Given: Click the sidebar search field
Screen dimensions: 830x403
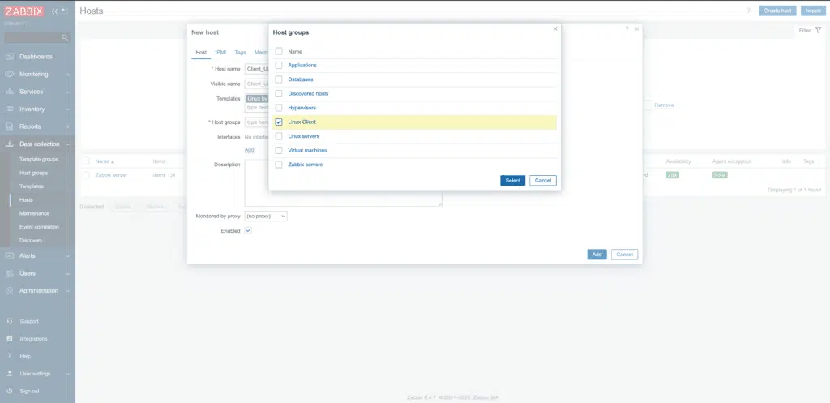Looking at the screenshot, I should (37, 37).
